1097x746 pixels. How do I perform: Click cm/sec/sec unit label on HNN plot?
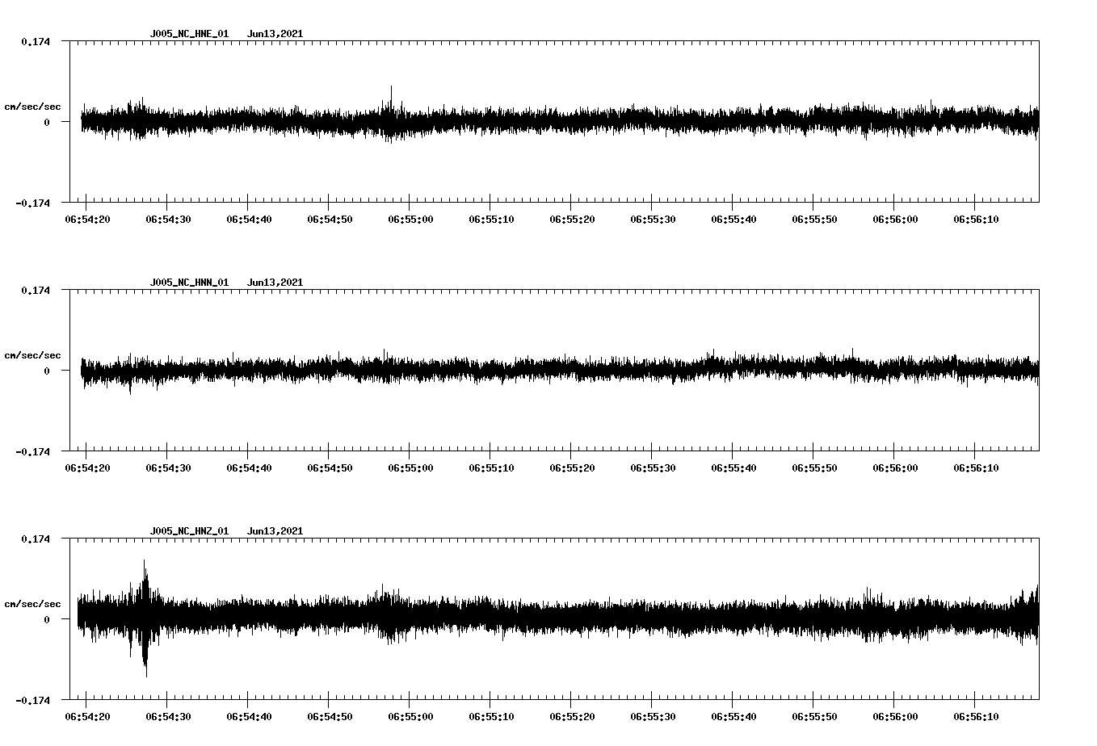point(32,355)
